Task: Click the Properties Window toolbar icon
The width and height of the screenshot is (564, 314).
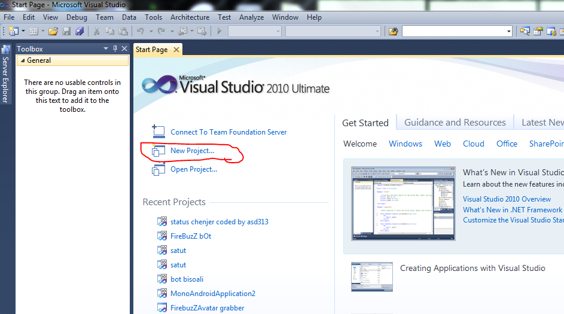Action: coord(538,31)
